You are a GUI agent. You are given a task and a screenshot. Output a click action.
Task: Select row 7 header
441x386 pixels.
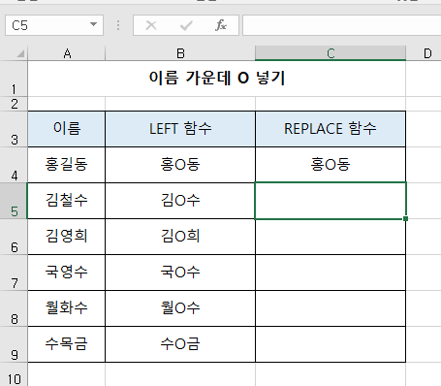click(x=14, y=273)
